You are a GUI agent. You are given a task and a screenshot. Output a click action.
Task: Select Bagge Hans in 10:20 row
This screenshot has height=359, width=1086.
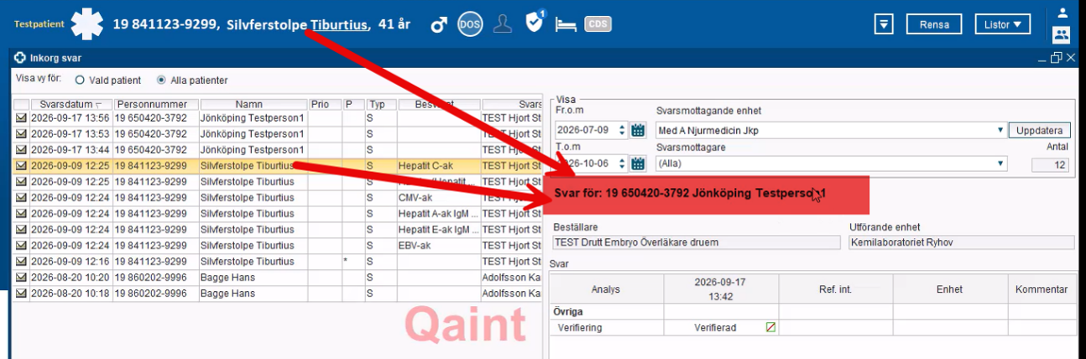[253, 278]
